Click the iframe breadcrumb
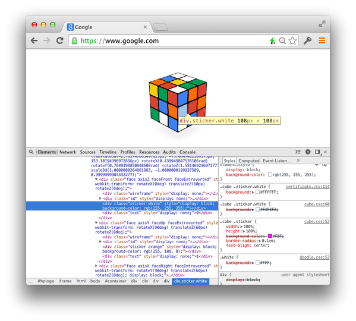Image resolution: width=356 pixels, height=321 pixels. pyautogui.click(x=65, y=281)
